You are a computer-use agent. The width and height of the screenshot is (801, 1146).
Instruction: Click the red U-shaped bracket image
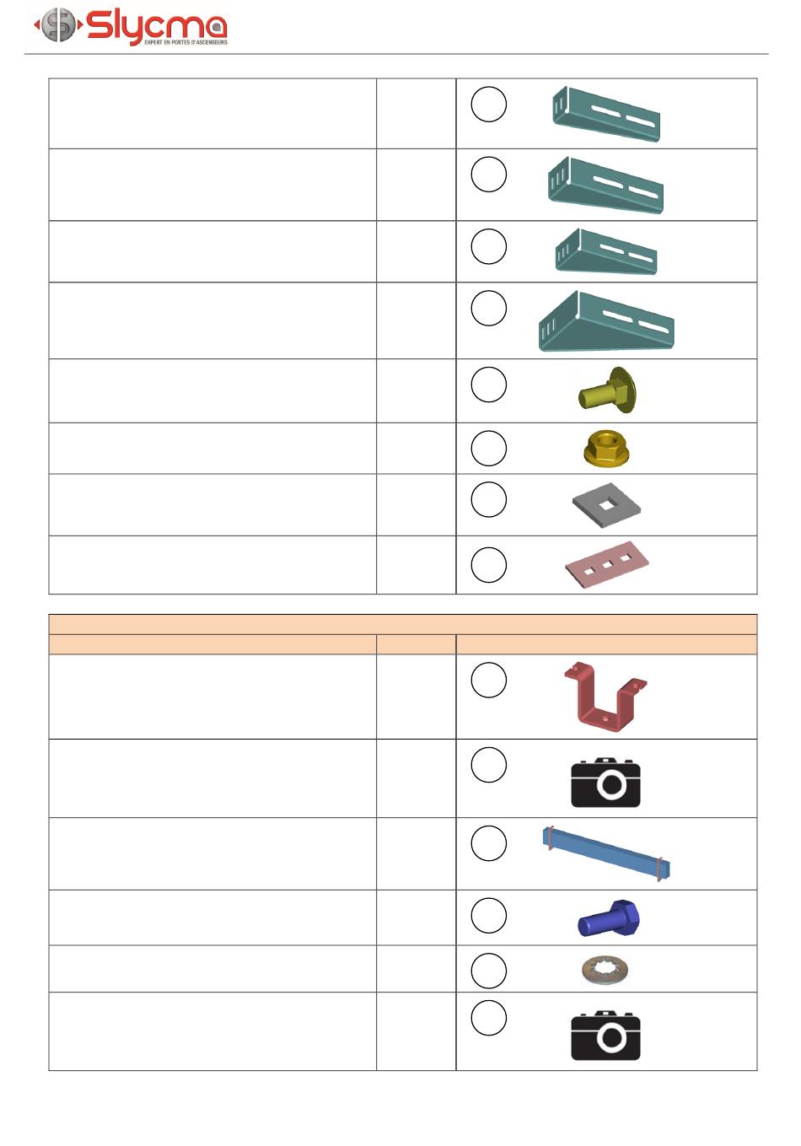[x=606, y=697]
